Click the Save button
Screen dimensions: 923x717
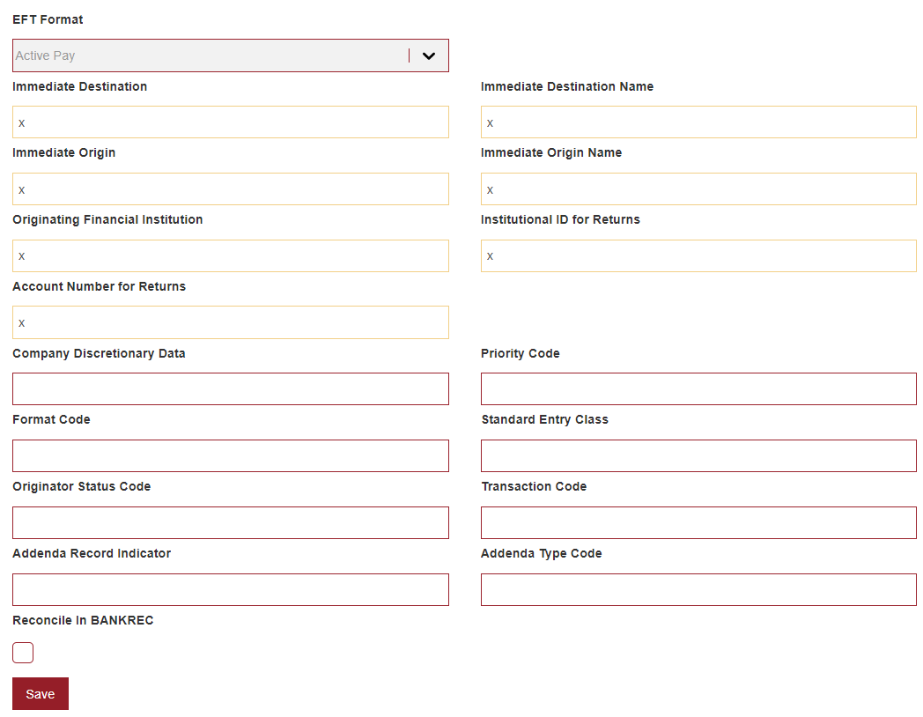point(40,693)
